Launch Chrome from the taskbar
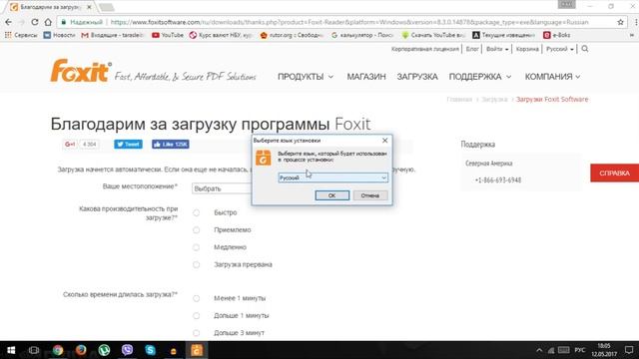 [x=58, y=350]
